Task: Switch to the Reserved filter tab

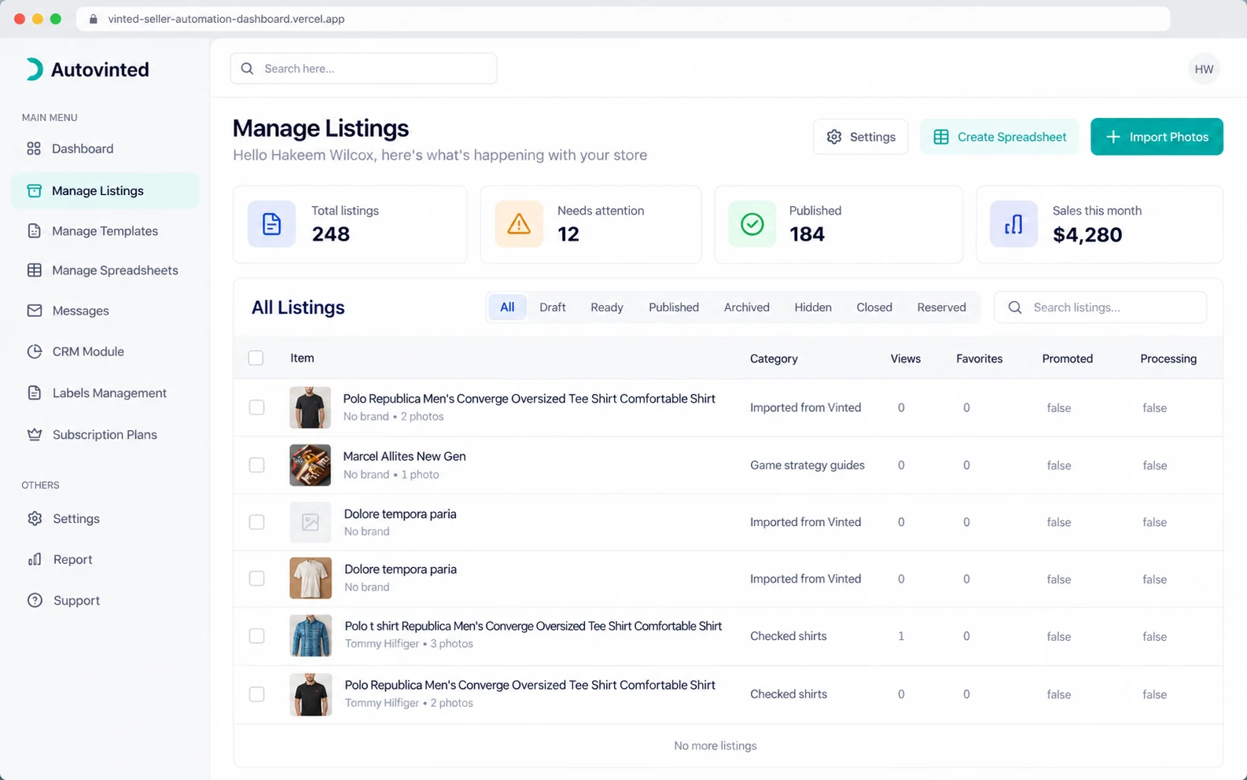Action: coord(941,307)
